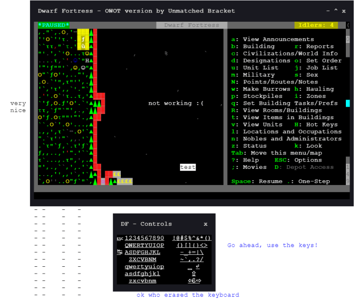Click the grey % symbol in the black area
Viewport: 364px width, 301px height.
point(166,53)
